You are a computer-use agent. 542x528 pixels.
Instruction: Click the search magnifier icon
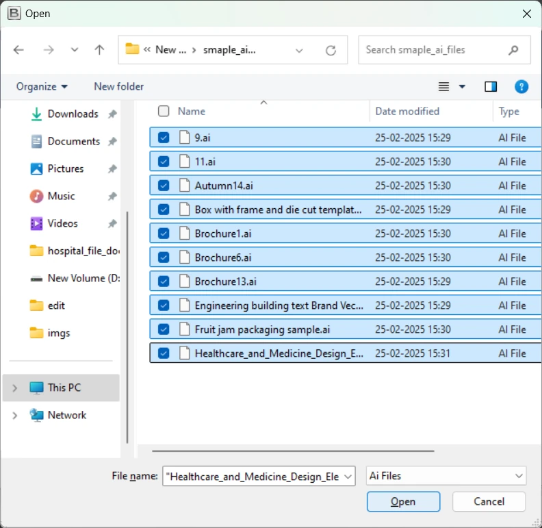click(x=513, y=50)
